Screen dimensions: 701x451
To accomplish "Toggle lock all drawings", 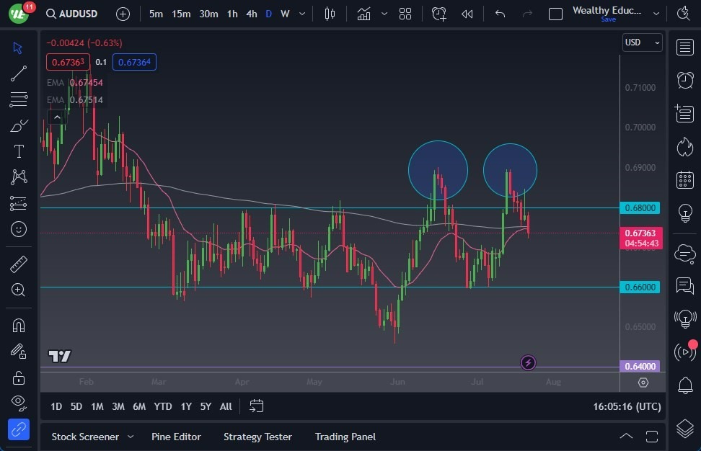I will [x=18, y=377].
